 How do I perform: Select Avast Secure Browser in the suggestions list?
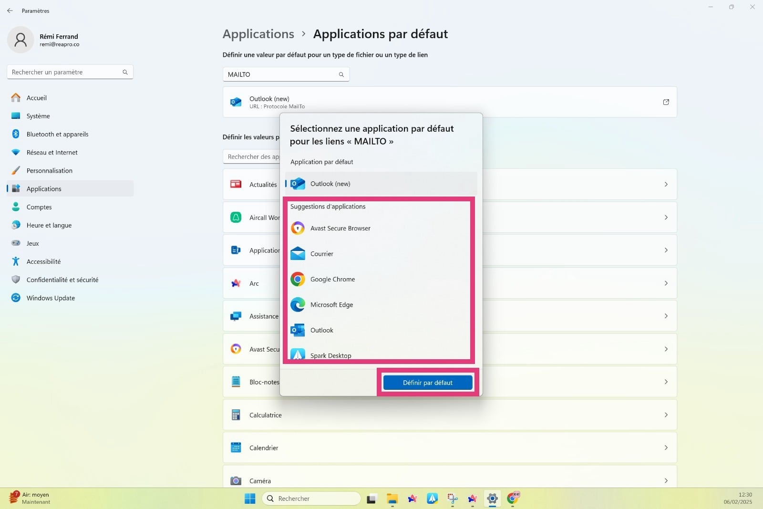pos(381,228)
